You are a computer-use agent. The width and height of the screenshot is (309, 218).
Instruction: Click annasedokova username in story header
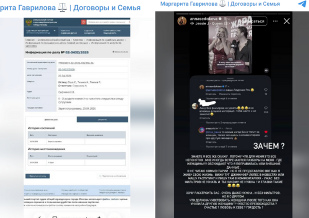203,19
